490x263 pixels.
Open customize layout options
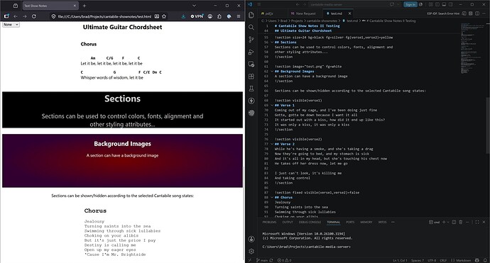pyautogui.click(x=430, y=4)
